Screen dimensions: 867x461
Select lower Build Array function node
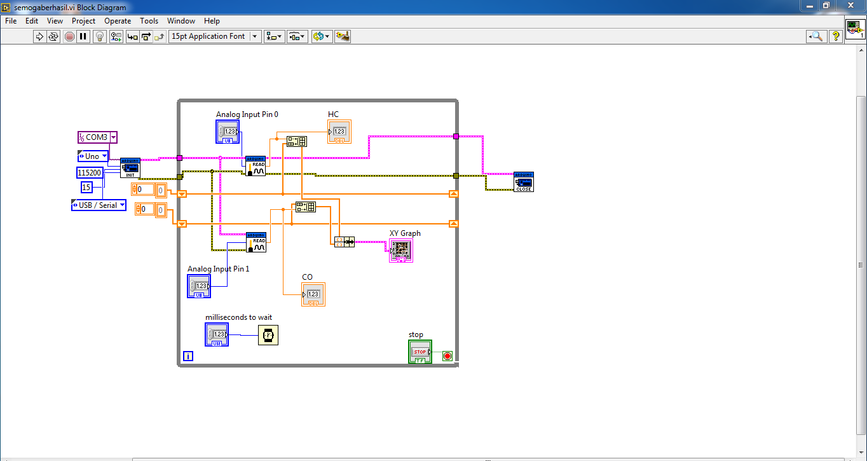tap(306, 207)
